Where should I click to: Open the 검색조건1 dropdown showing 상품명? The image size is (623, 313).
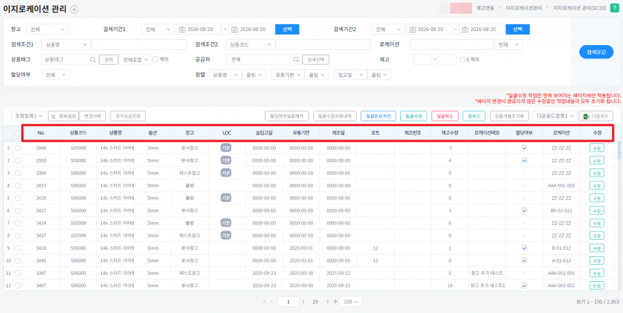(x=66, y=44)
